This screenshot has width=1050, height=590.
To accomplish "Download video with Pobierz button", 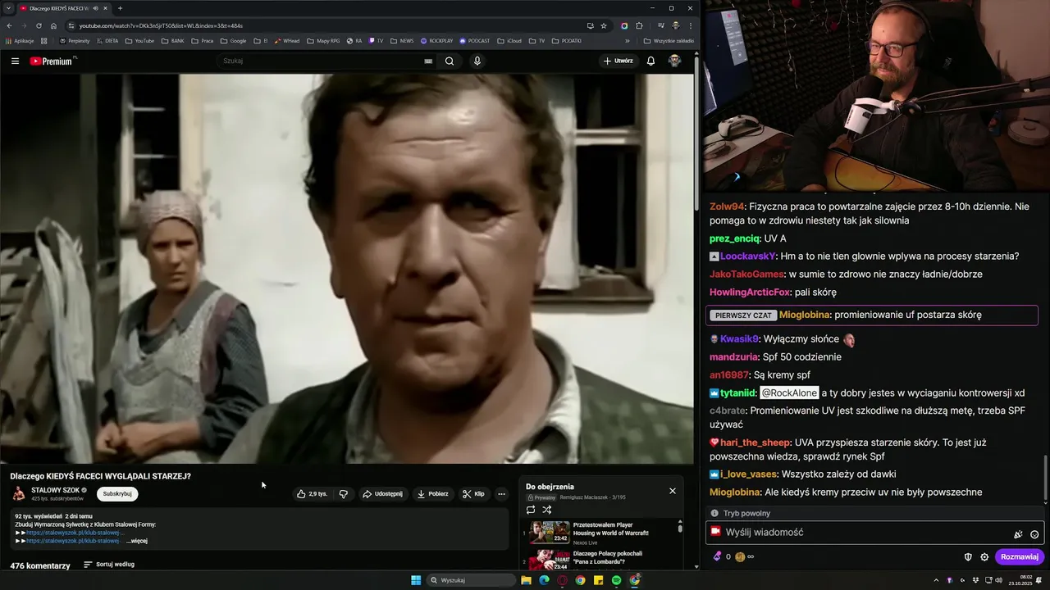I will click(x=432, y=494).
